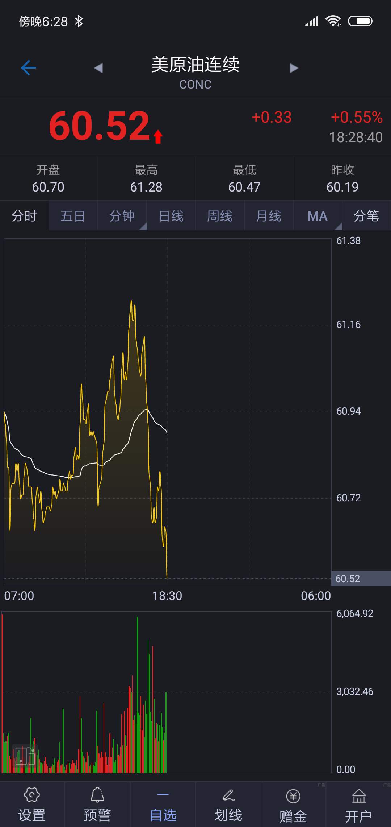The height and width of the screenshot is (827, 391).
Task: Switch to 日线 daily chart
Action: (x=171, y=216)
